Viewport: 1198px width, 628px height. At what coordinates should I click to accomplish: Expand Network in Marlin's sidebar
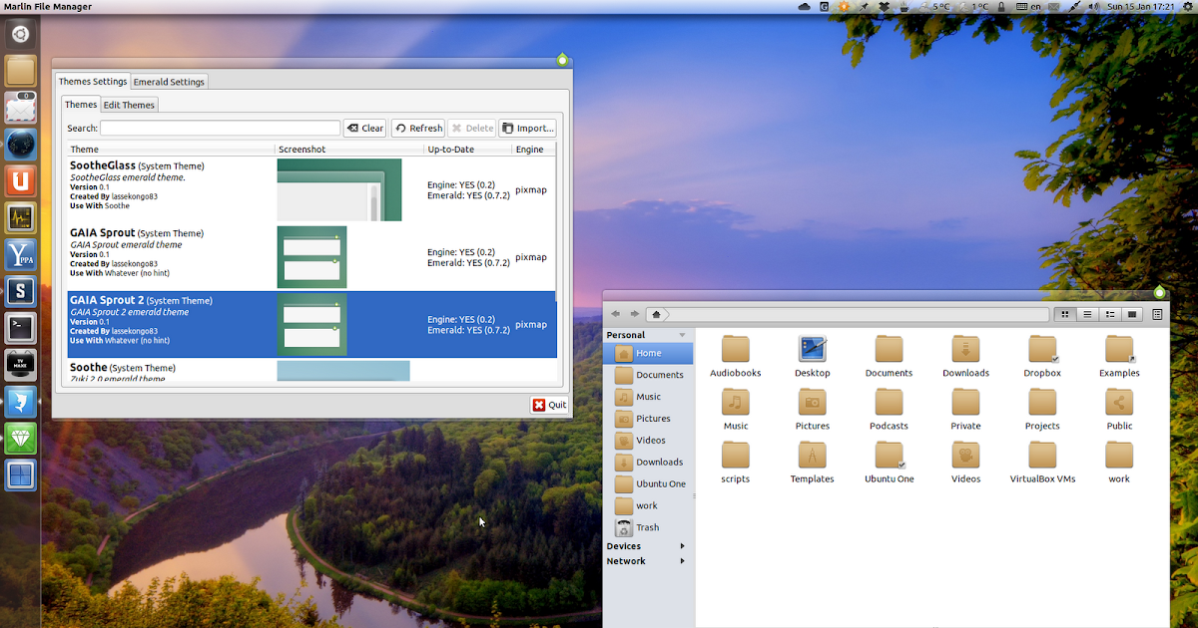tap(682, 560)
